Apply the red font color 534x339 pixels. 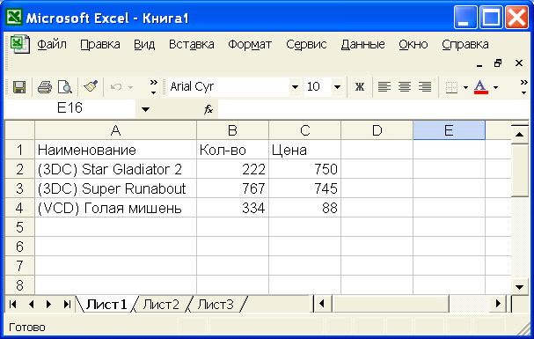click(480, 87)
